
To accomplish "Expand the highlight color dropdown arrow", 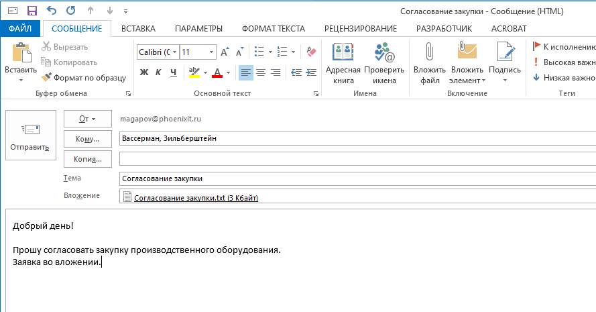I will [205, 72].
